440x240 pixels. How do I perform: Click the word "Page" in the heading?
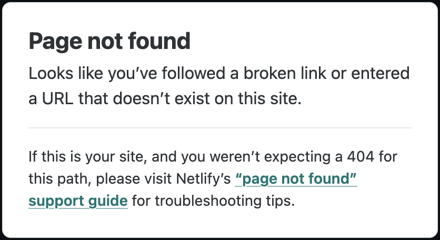[x=55, y=42]
